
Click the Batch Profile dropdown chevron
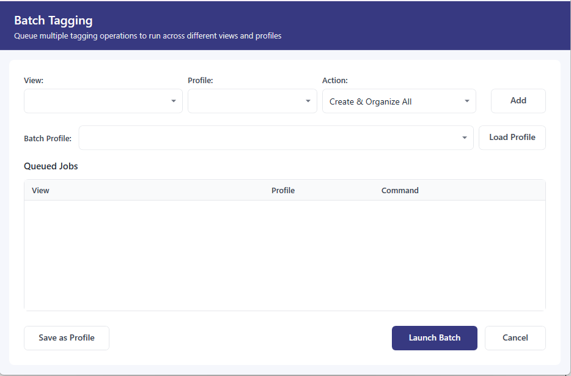[464, 138]
